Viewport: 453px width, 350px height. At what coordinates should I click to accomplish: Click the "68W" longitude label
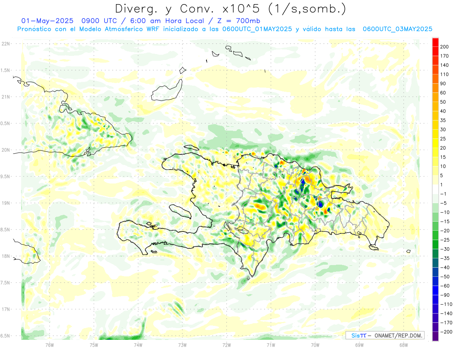tap(404, 345)
